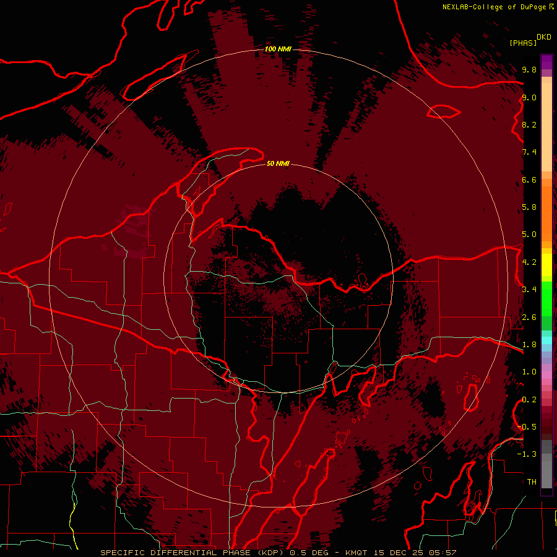The width and height of the screenshot is (557, 557).
Task: Click the 5.8 value on color scale
Action: (x=529, y=207)
